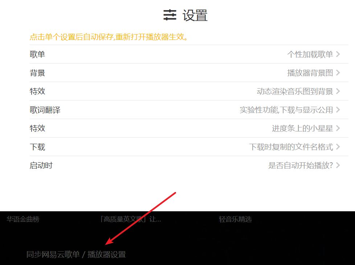Open the 歌词翻译 settings row

coord(44,110)
